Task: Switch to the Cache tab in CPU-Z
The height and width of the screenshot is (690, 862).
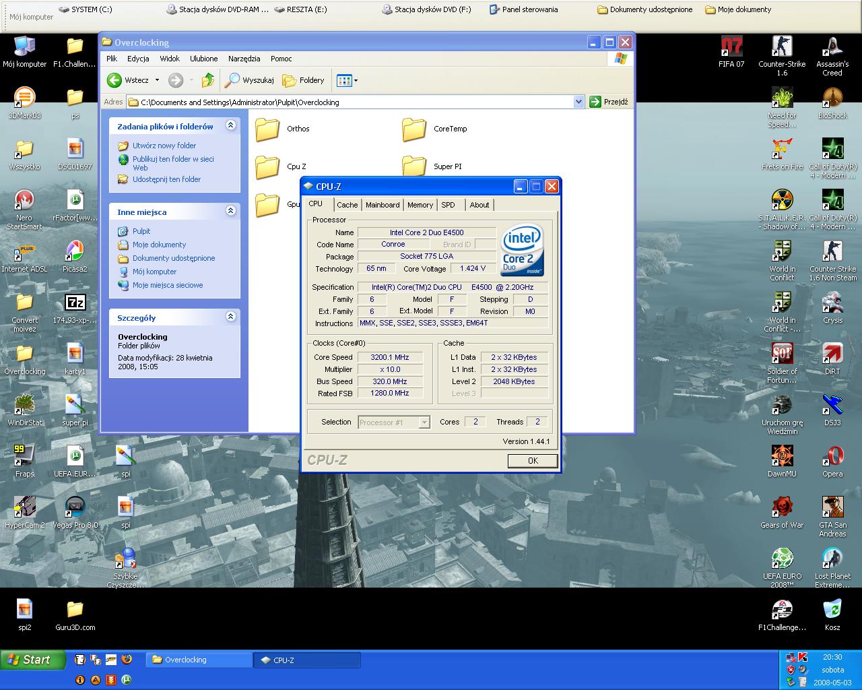Action: (x=347, y=205)
